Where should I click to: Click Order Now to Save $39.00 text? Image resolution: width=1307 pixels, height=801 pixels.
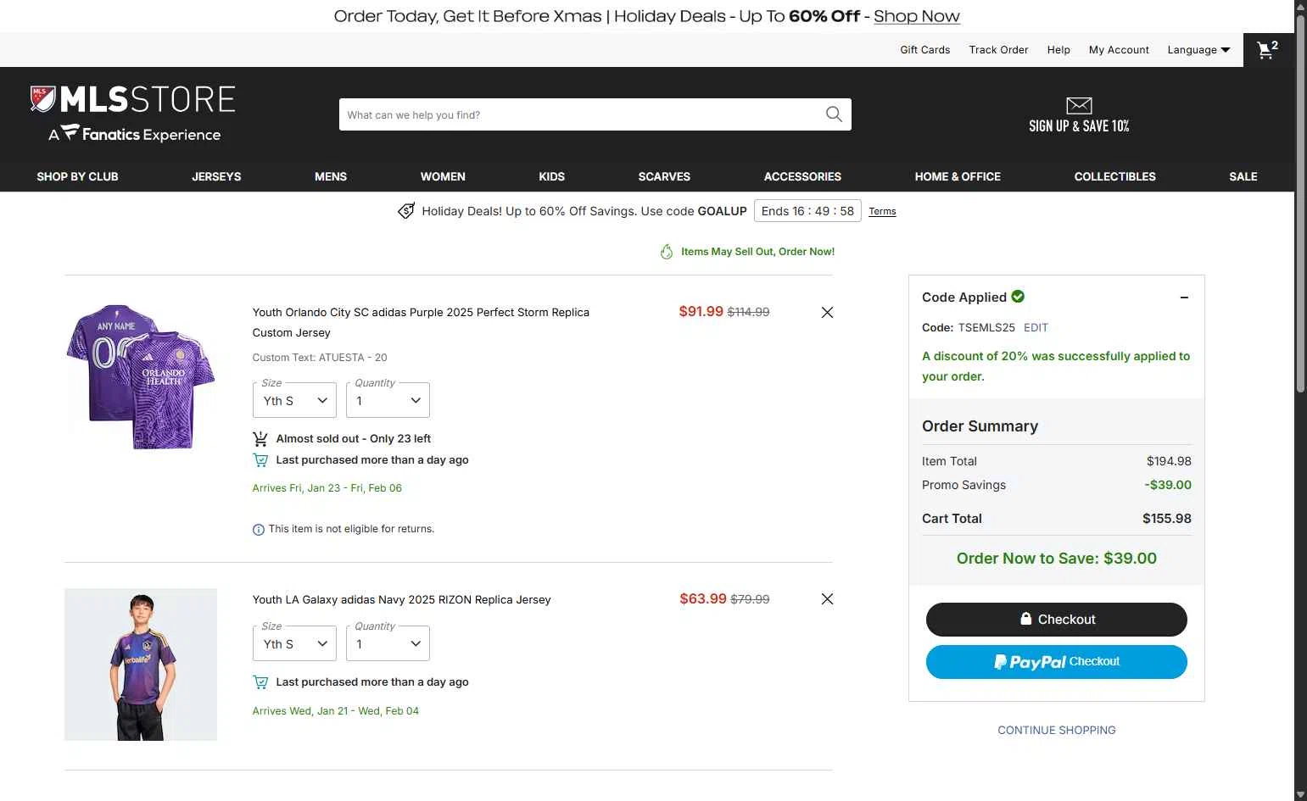click(x=1057, y=559)
